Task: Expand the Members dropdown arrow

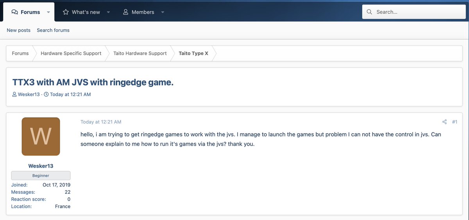Action: pos(163,12)
